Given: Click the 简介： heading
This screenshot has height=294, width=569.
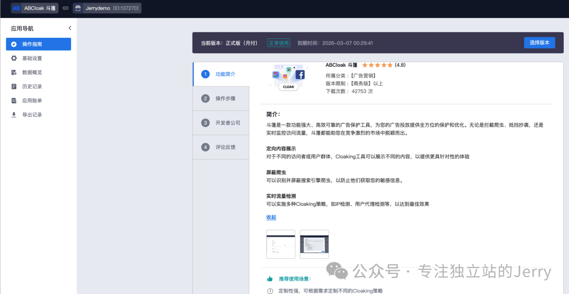Looking at the screenshot, I should point(273,115).
